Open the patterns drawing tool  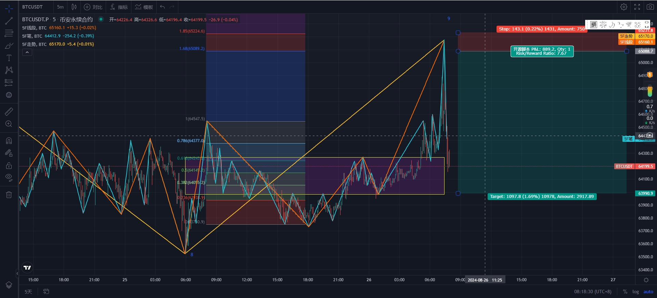(x=9, y=70)
